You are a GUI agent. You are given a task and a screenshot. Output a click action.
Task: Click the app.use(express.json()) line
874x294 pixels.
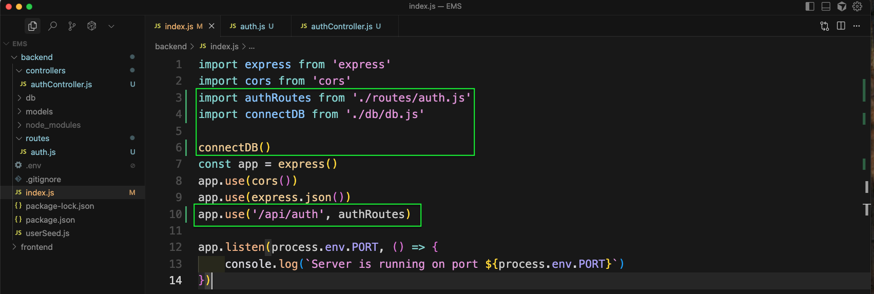tap(275, 198)
